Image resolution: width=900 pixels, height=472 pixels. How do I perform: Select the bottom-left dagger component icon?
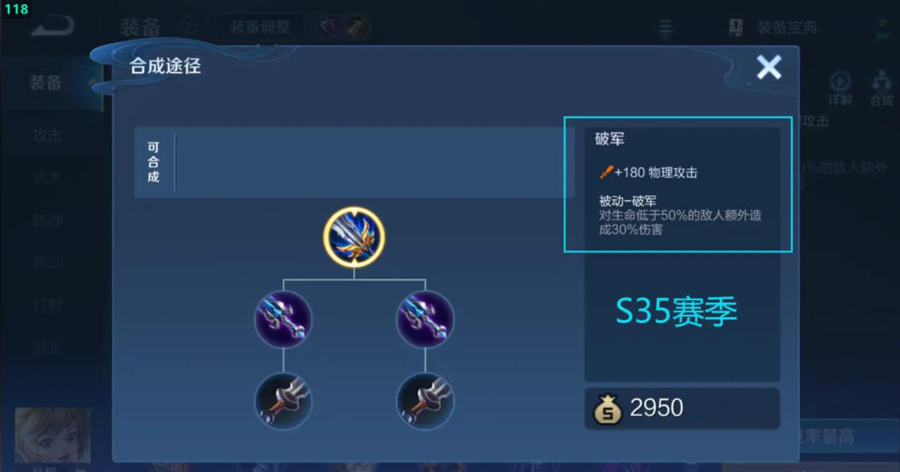tap(283, 401)
